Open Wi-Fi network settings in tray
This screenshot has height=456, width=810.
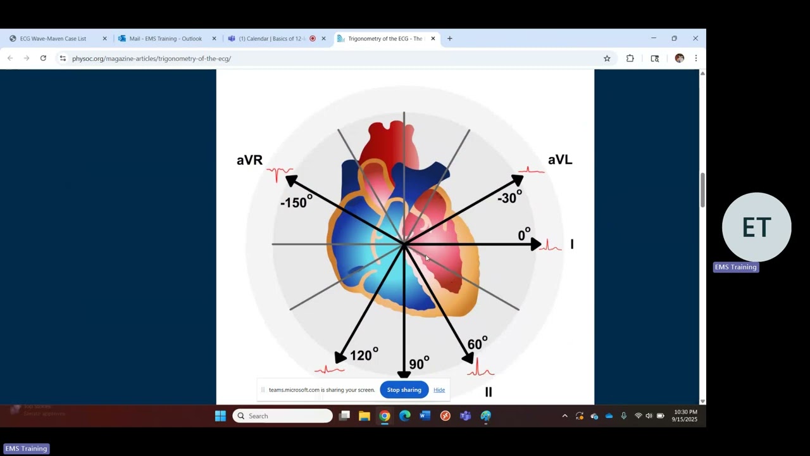click(639, 416)
